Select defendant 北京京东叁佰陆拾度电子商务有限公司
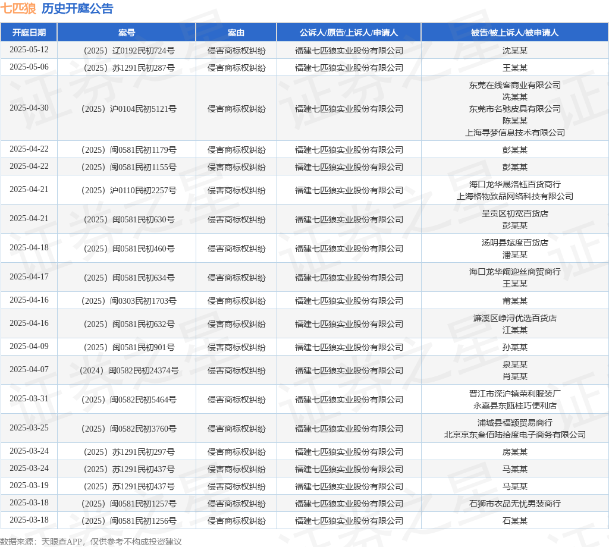Viewport: 609px width, 547px height. click(x=515, y=435)
